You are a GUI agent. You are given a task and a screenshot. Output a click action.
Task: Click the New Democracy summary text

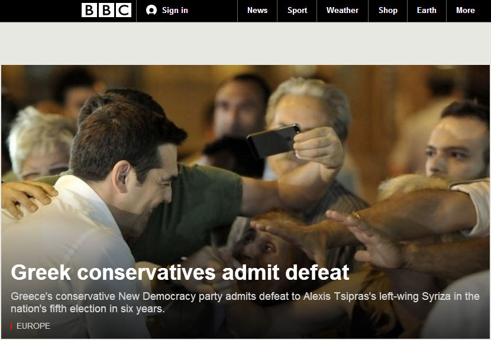[245, 302]
